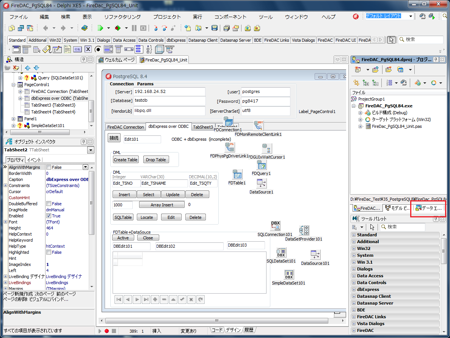Click the Step Over debug icon
Screen dimensions: 450x338
pos(165,28)
